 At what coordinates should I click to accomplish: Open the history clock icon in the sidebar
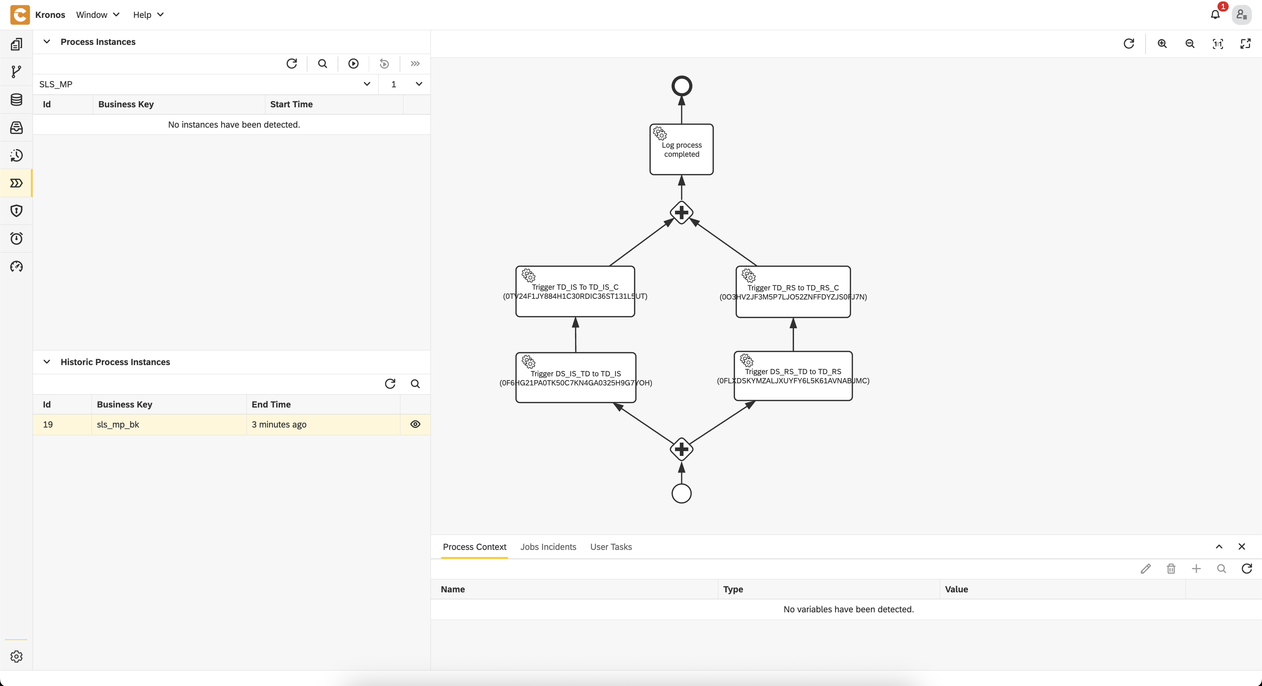tap(16, 155)
